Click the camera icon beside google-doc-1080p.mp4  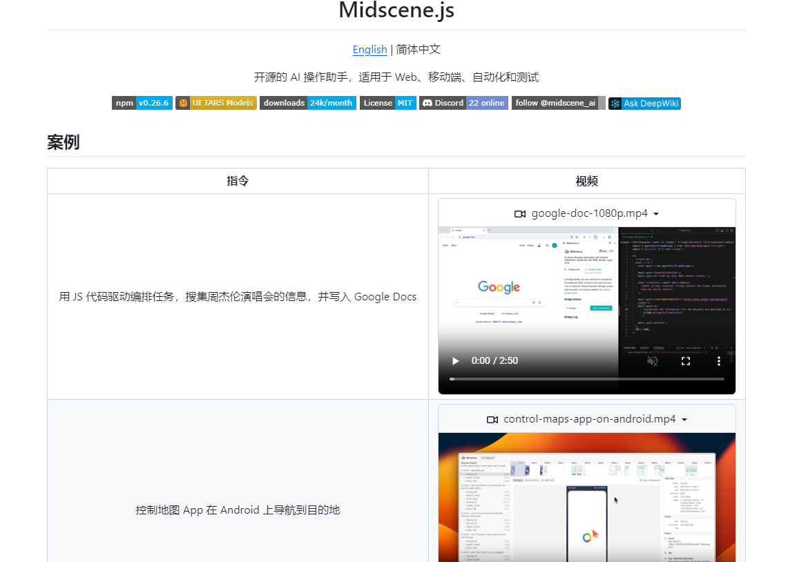520,213
